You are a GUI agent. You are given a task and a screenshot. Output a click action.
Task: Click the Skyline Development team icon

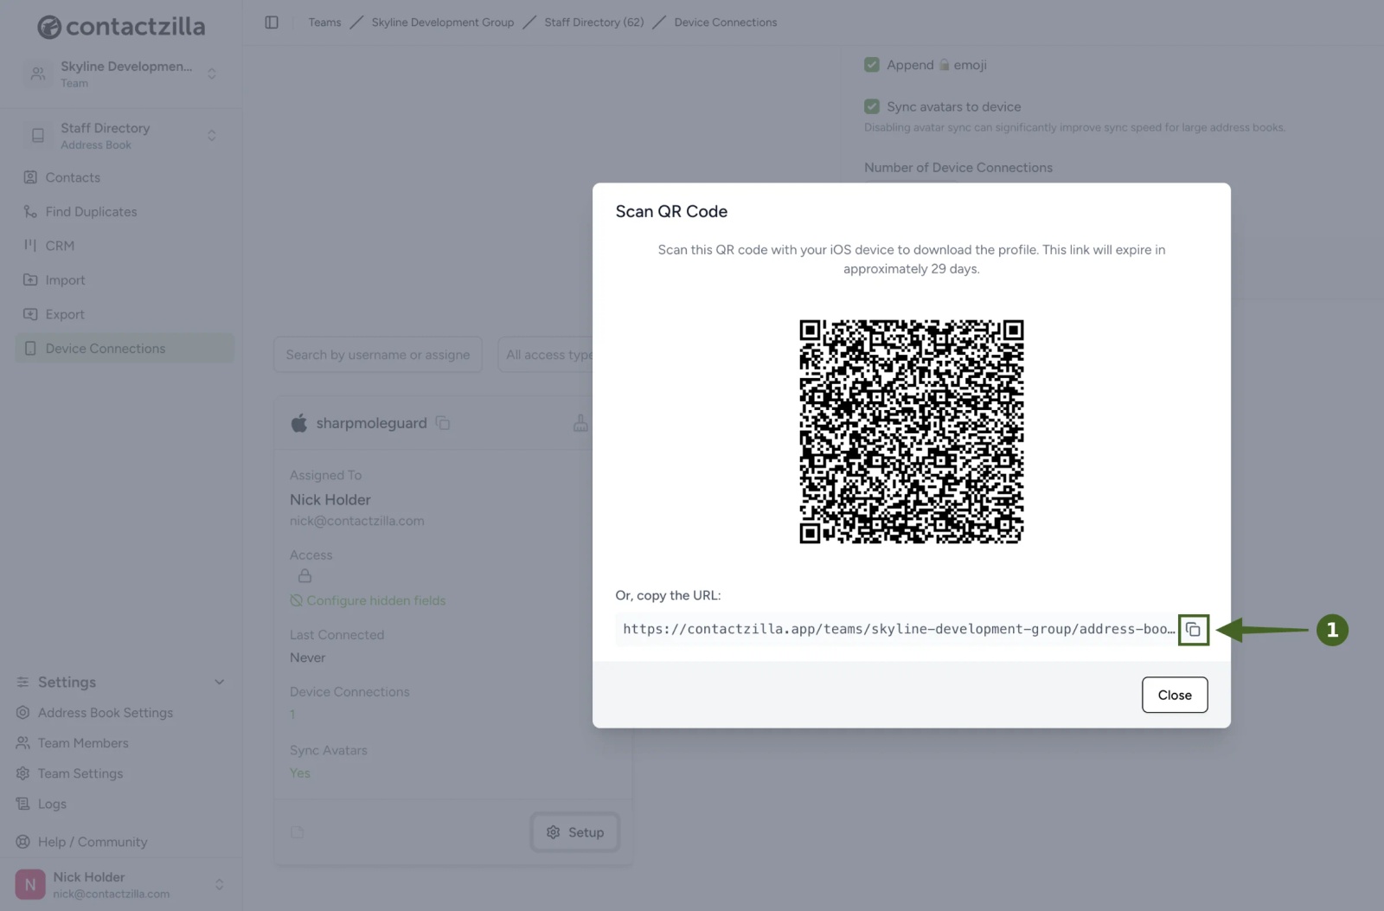[38, 74]
